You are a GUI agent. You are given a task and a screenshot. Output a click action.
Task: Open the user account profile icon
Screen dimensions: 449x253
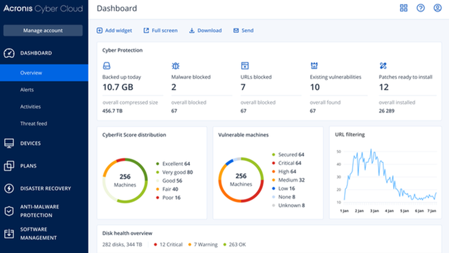pos(437,8)
